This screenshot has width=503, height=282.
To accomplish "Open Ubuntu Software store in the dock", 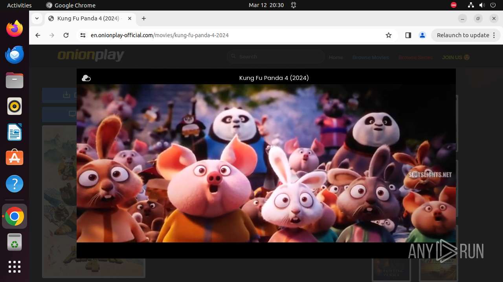I will point(15,158).
